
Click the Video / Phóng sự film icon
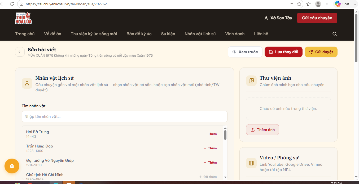[251, 163]
